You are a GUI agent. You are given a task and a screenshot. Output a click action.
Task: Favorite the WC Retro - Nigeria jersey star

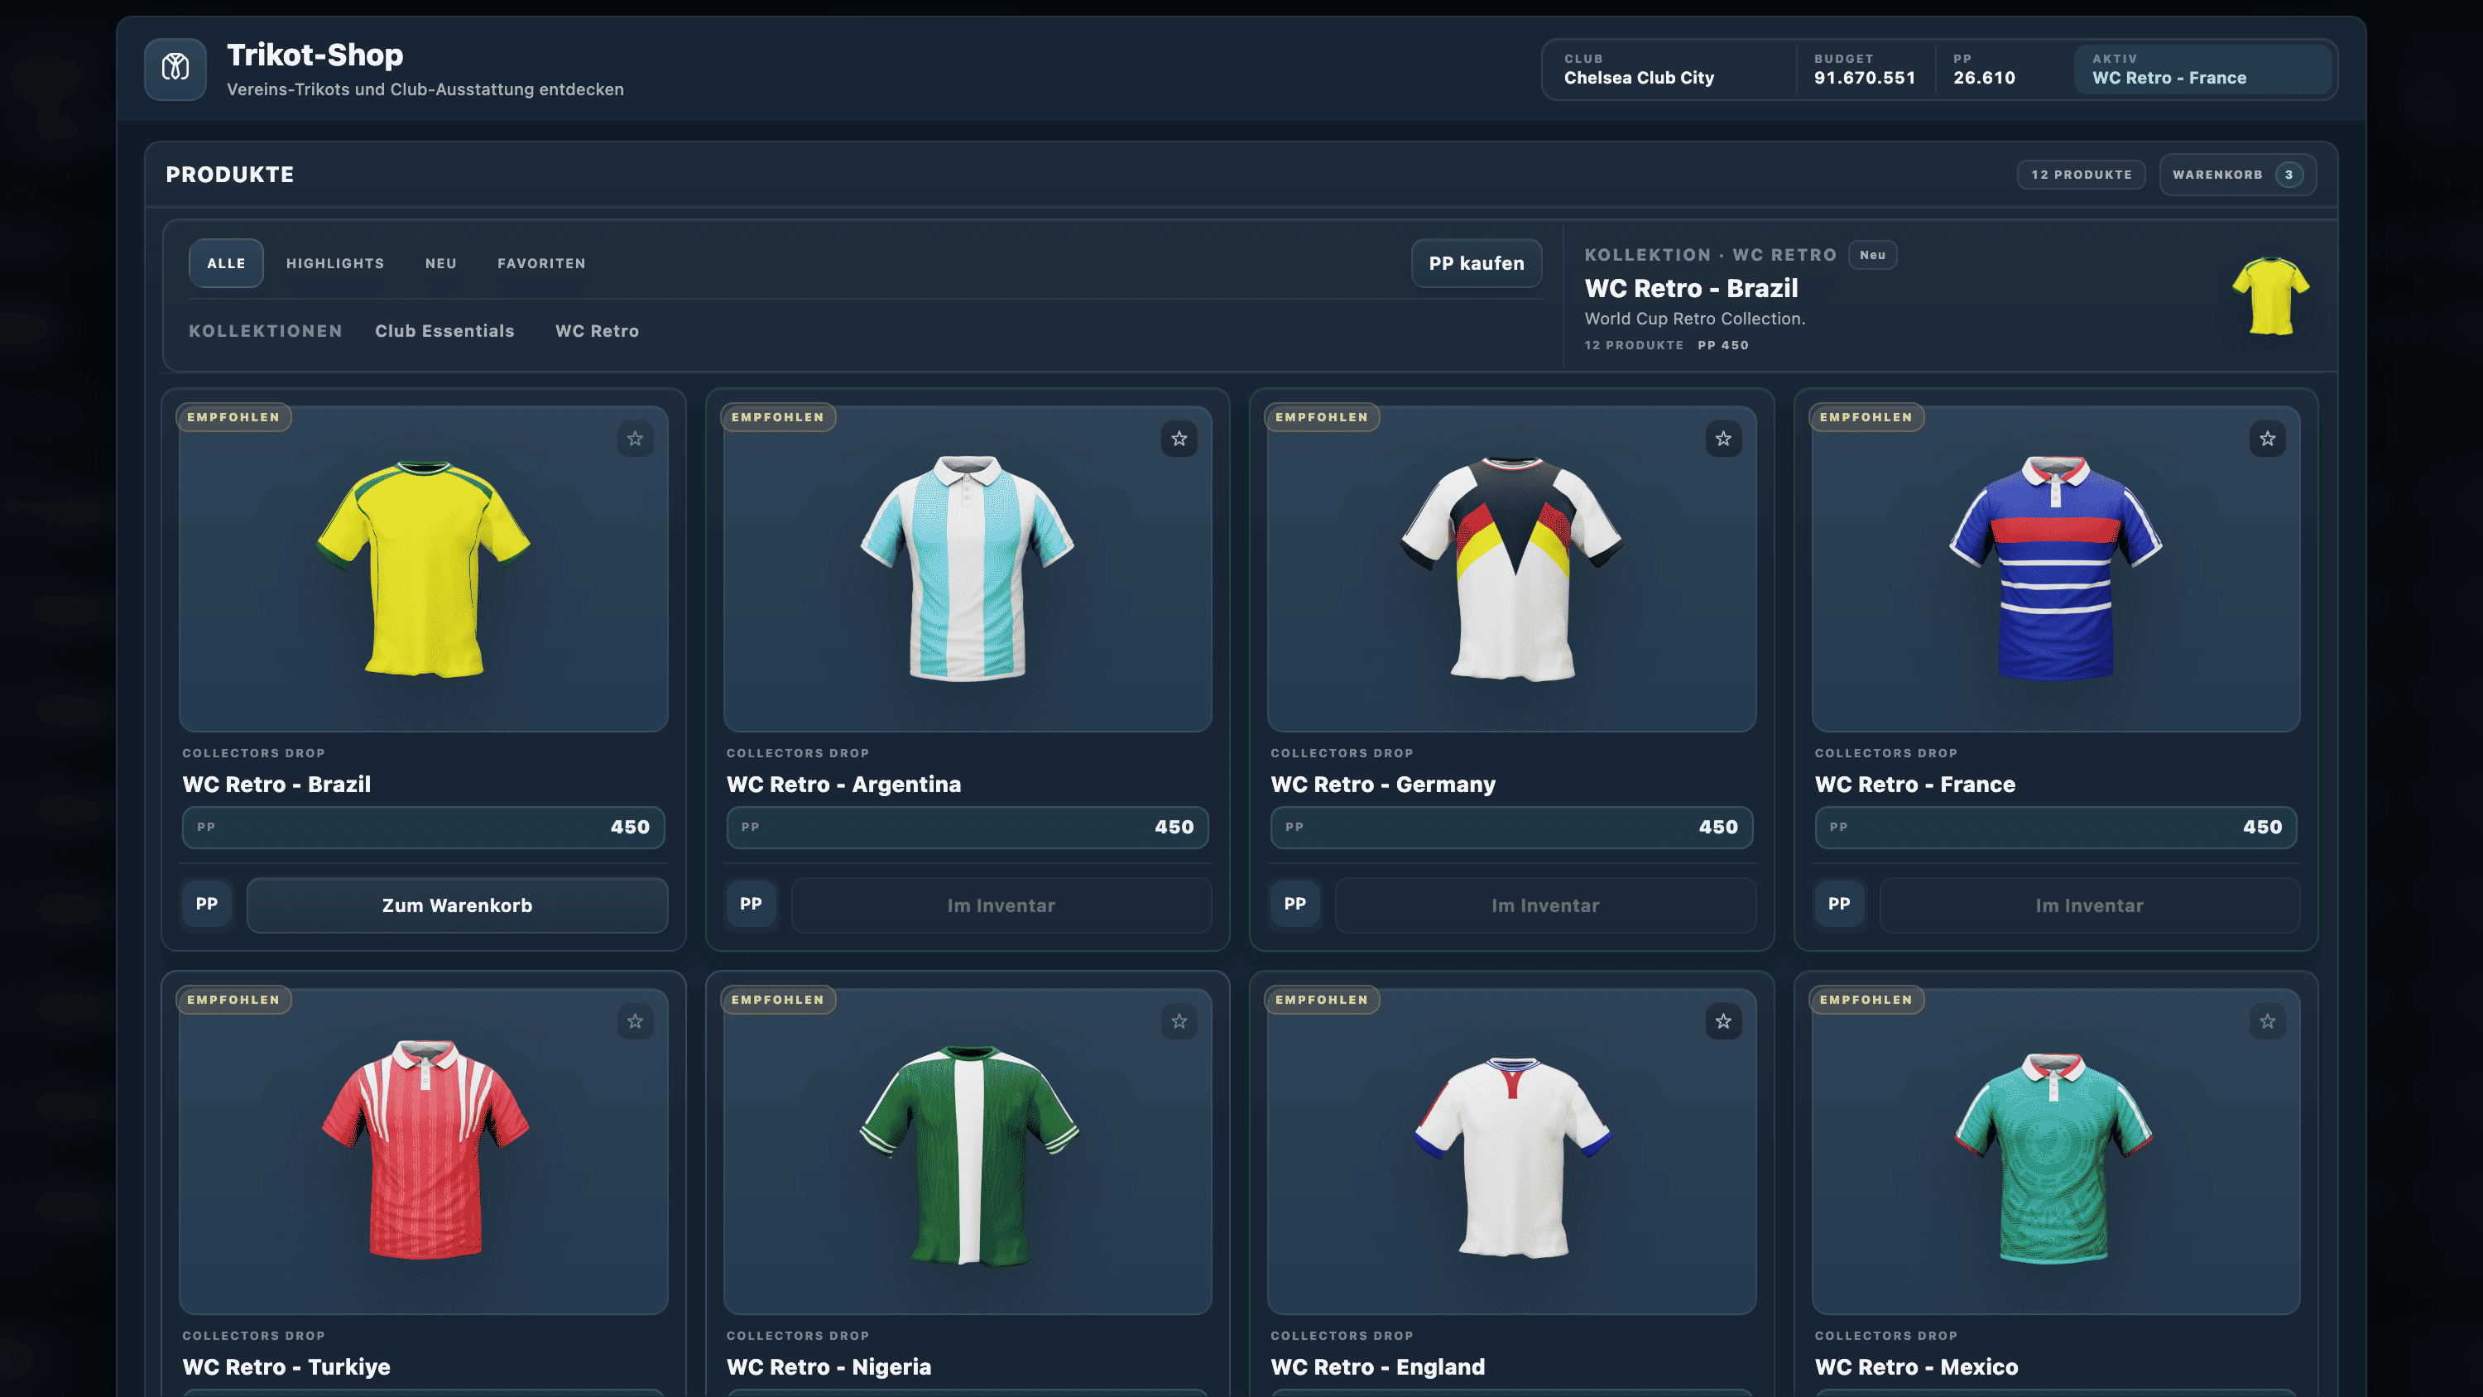pyautogui.click(x=1179, y=1021)
